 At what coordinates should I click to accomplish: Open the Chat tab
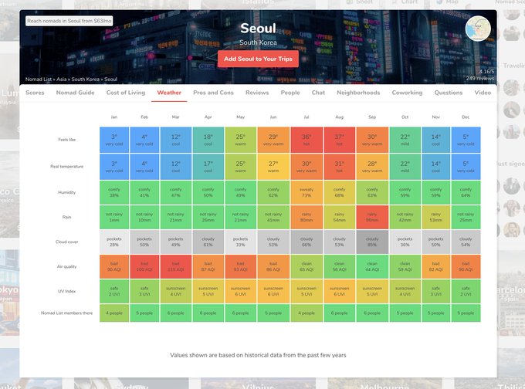click(318, 93)
